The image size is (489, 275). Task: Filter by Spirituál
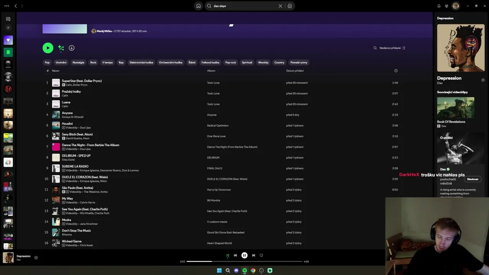click(x=247, y=63)
